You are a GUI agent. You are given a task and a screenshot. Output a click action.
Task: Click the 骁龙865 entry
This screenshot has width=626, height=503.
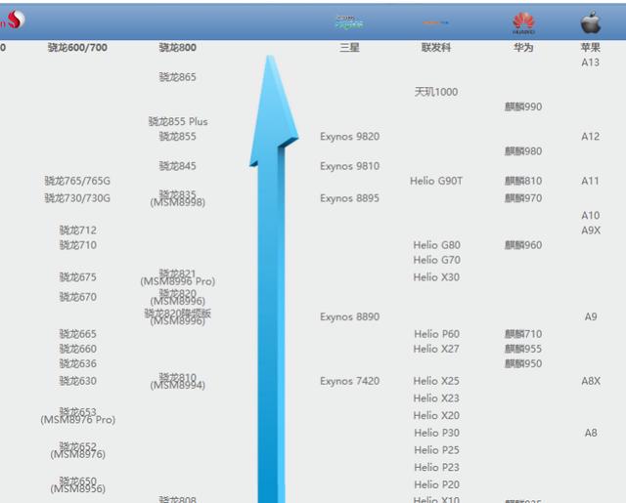click(x=178, y=77)
